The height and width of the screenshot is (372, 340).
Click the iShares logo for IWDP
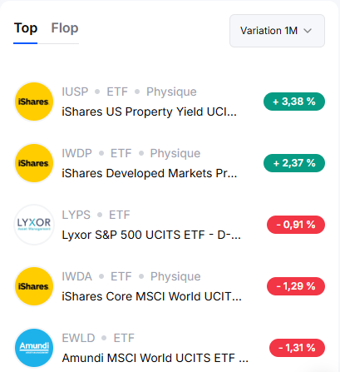(34, 163)
